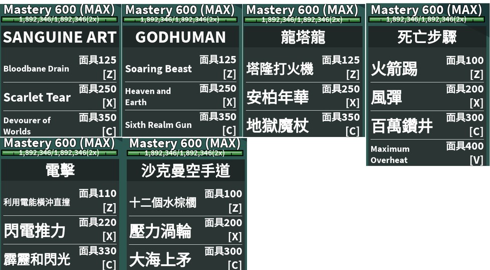
Task: Select the 百萬鑽井 skill
Action: click(402, 126)
